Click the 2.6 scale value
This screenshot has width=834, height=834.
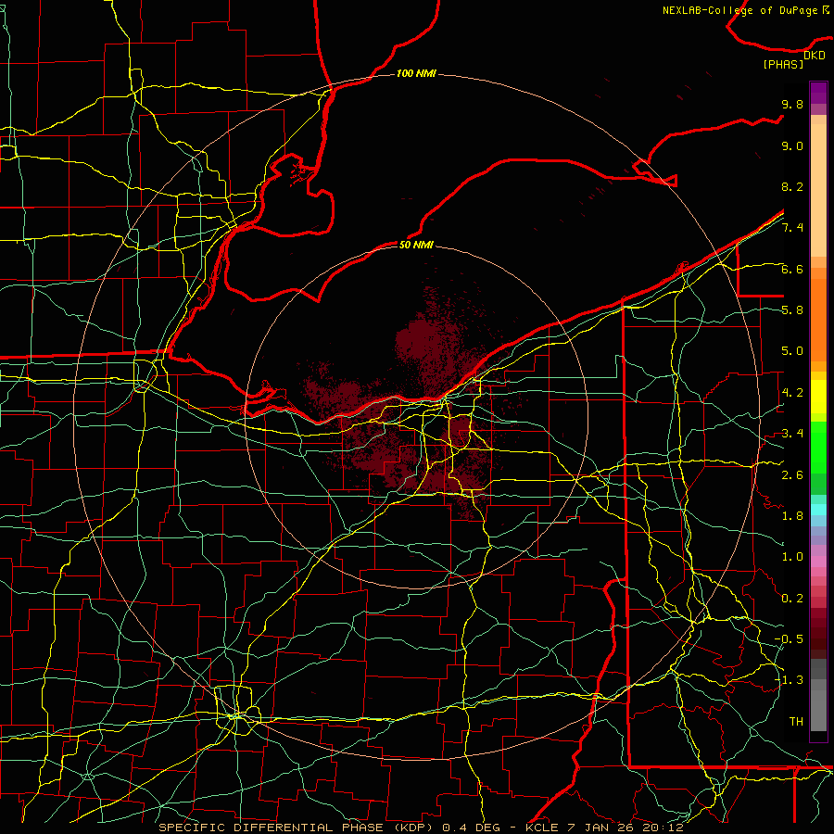(792, 474)
